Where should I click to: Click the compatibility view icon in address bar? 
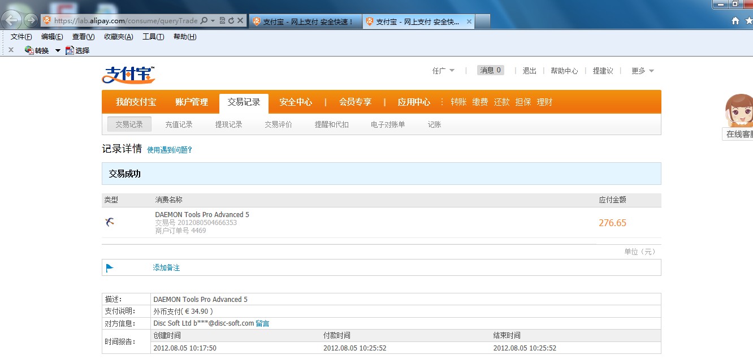click(222, 21)
